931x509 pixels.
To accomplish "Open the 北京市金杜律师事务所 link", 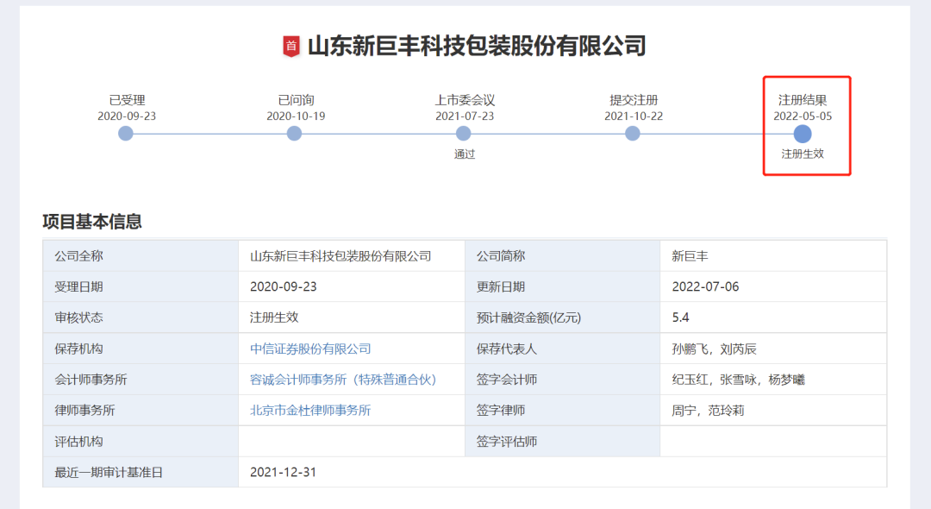I will click(310, 411).
